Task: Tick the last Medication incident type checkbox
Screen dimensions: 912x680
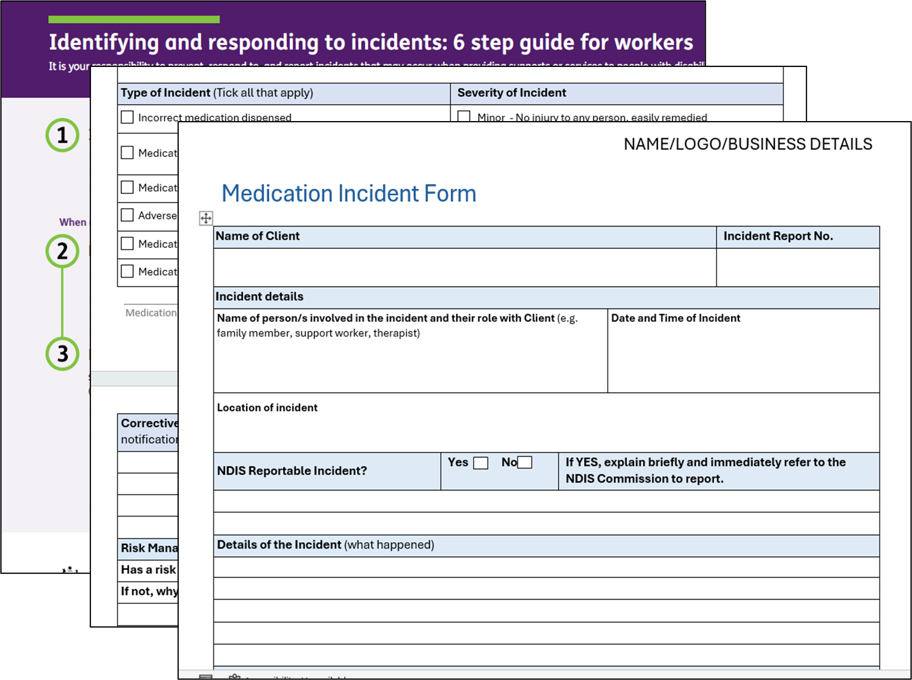Action: click(126, 271)
